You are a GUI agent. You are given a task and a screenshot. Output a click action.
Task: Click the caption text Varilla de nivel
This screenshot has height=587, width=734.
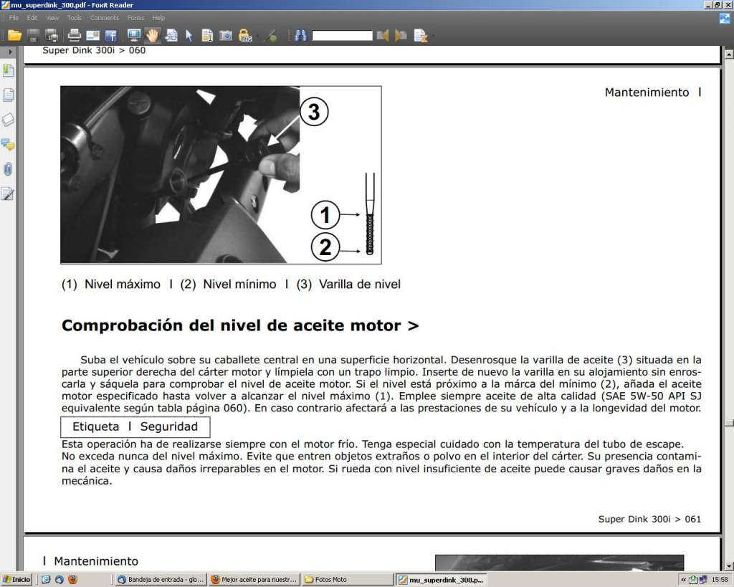[x=360, y=284]
